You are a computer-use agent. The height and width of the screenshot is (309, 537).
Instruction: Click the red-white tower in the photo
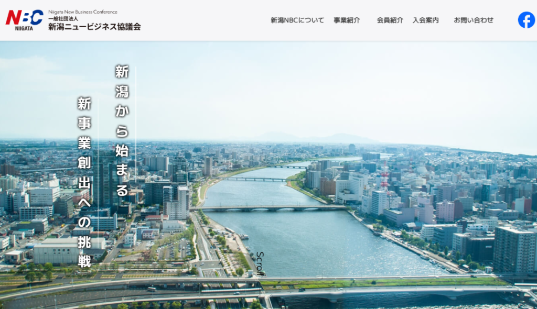click(x=384, y=175)
